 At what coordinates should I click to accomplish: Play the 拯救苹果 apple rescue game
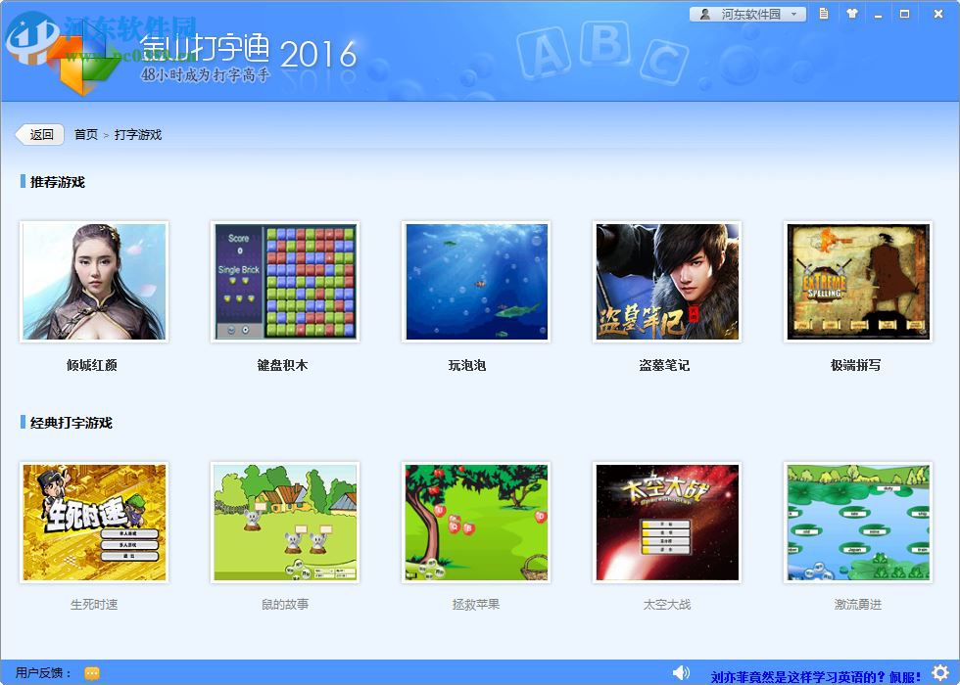pyautogui.click(x=475, y=522)
